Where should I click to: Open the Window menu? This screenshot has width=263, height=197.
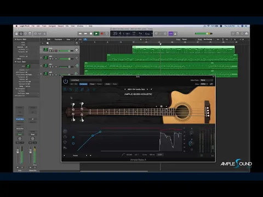[x=80, y=26]
